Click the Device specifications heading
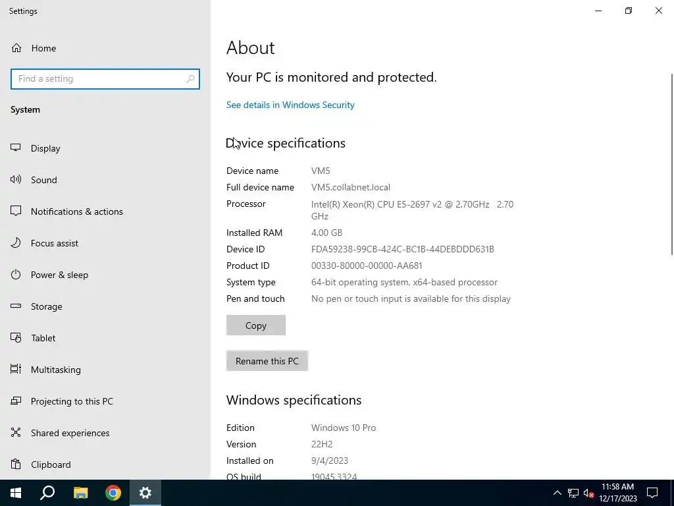 tap(286, 143)
